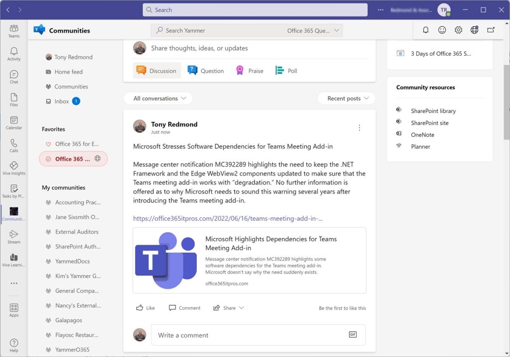Insert a GIF in the comment box
510x357 pixels.
(x=353, y=335)
